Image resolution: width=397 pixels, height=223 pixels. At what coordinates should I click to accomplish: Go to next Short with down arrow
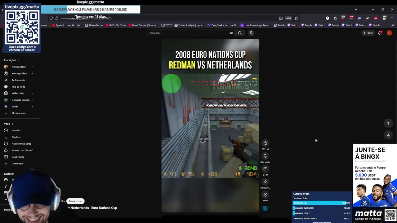(388, 135)
